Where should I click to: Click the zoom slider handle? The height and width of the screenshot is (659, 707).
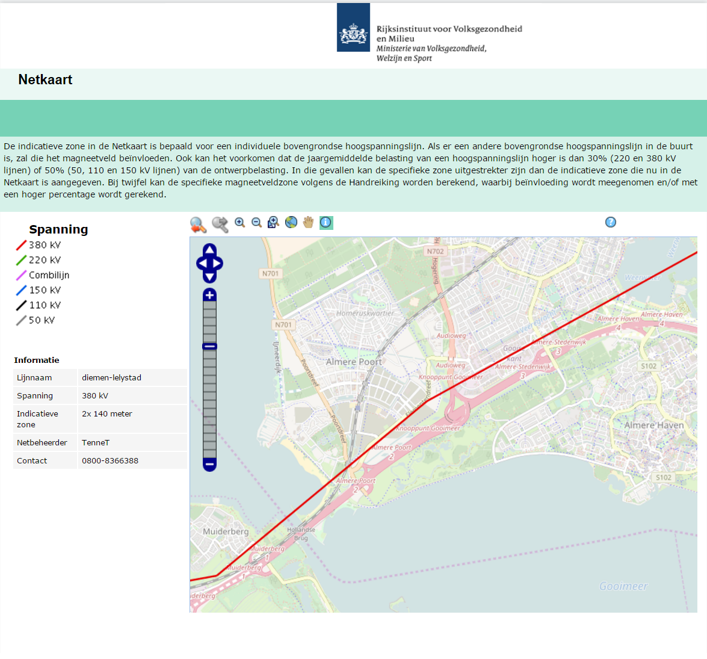(x=209, y=347)
